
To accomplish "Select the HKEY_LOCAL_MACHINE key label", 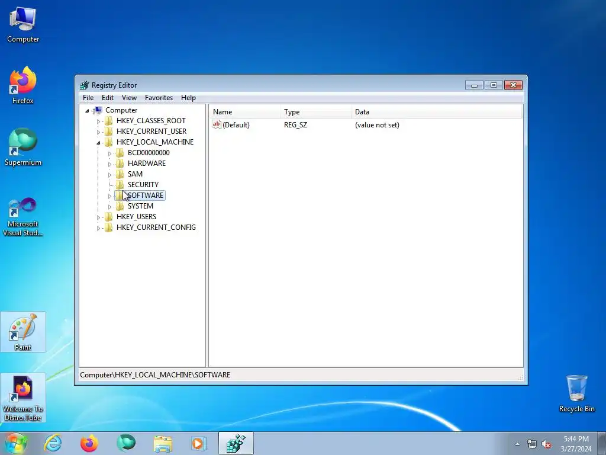I will click(x=155, y=142).
